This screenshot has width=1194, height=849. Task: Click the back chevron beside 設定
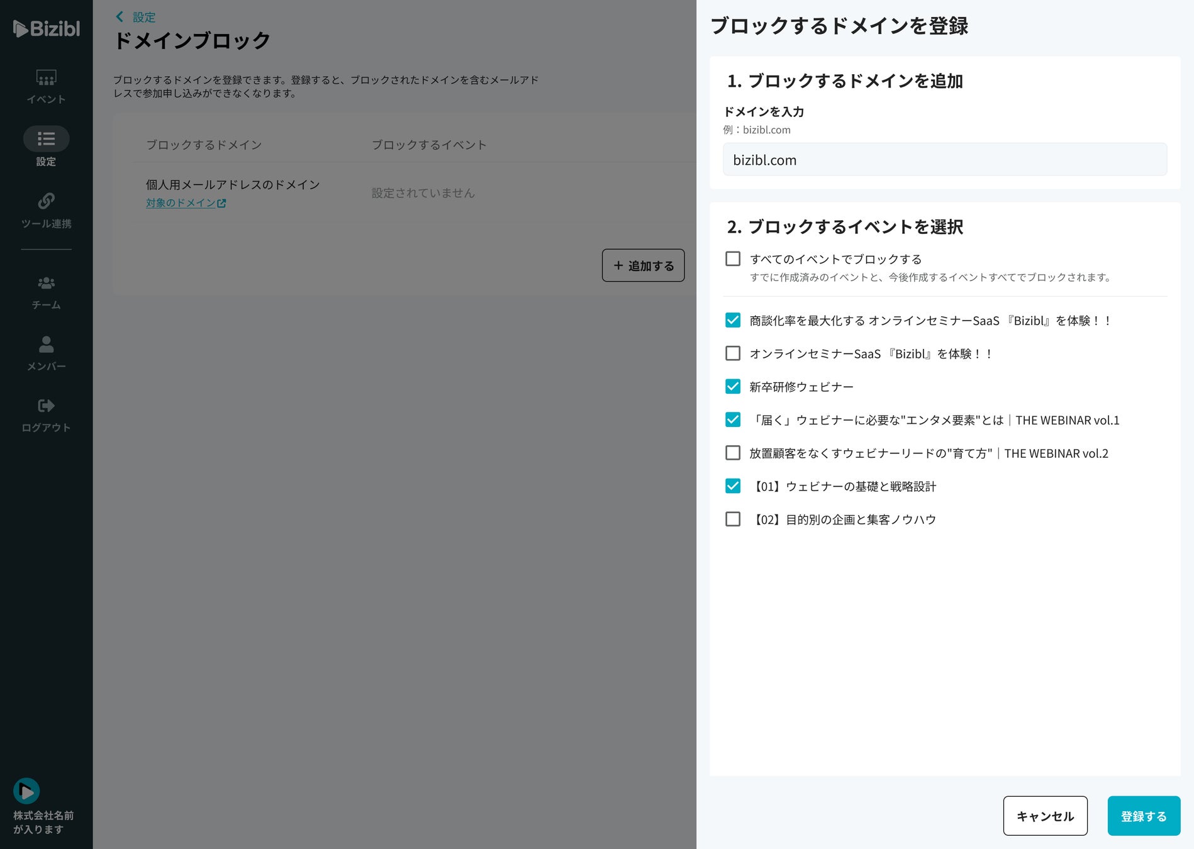click(x=120, y=17)
